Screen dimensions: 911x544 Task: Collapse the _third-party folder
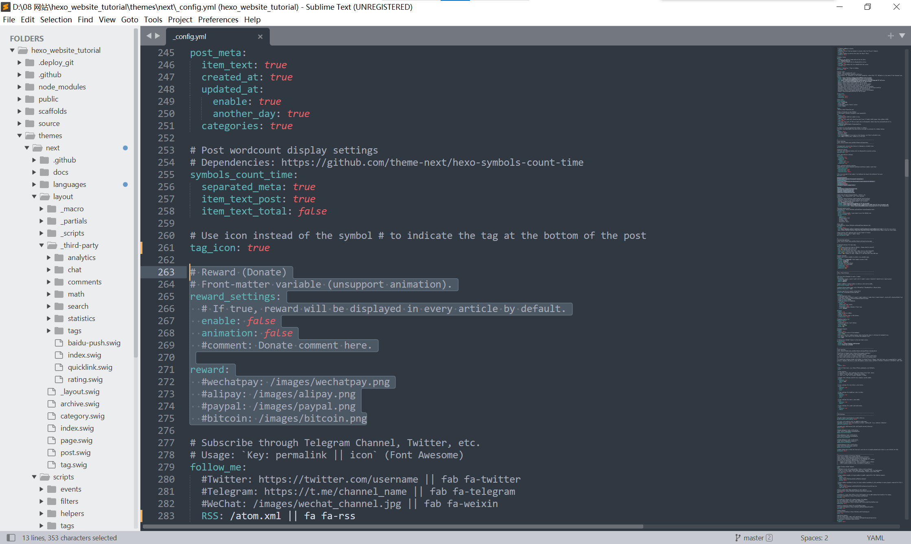[x=42, y=245]
